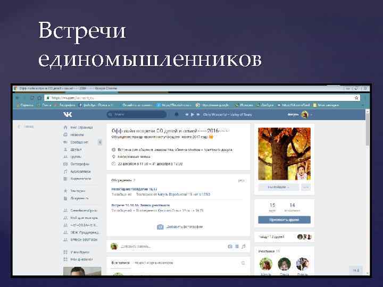The width and height of the screenshot is (383, 287).
Task: Open Фотографии camera icon in left menu
Action: click(65, 164)
